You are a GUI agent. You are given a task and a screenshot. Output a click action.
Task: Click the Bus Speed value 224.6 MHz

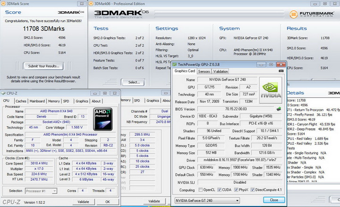tap(39, 174)
